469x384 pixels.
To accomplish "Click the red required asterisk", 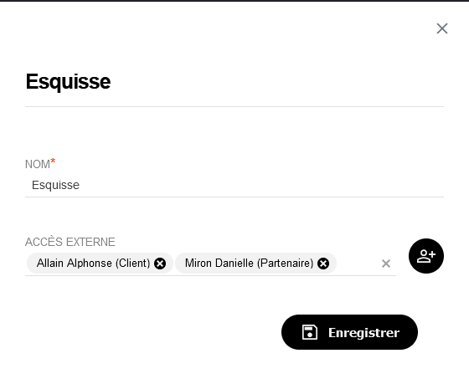I will click(53, 161).
